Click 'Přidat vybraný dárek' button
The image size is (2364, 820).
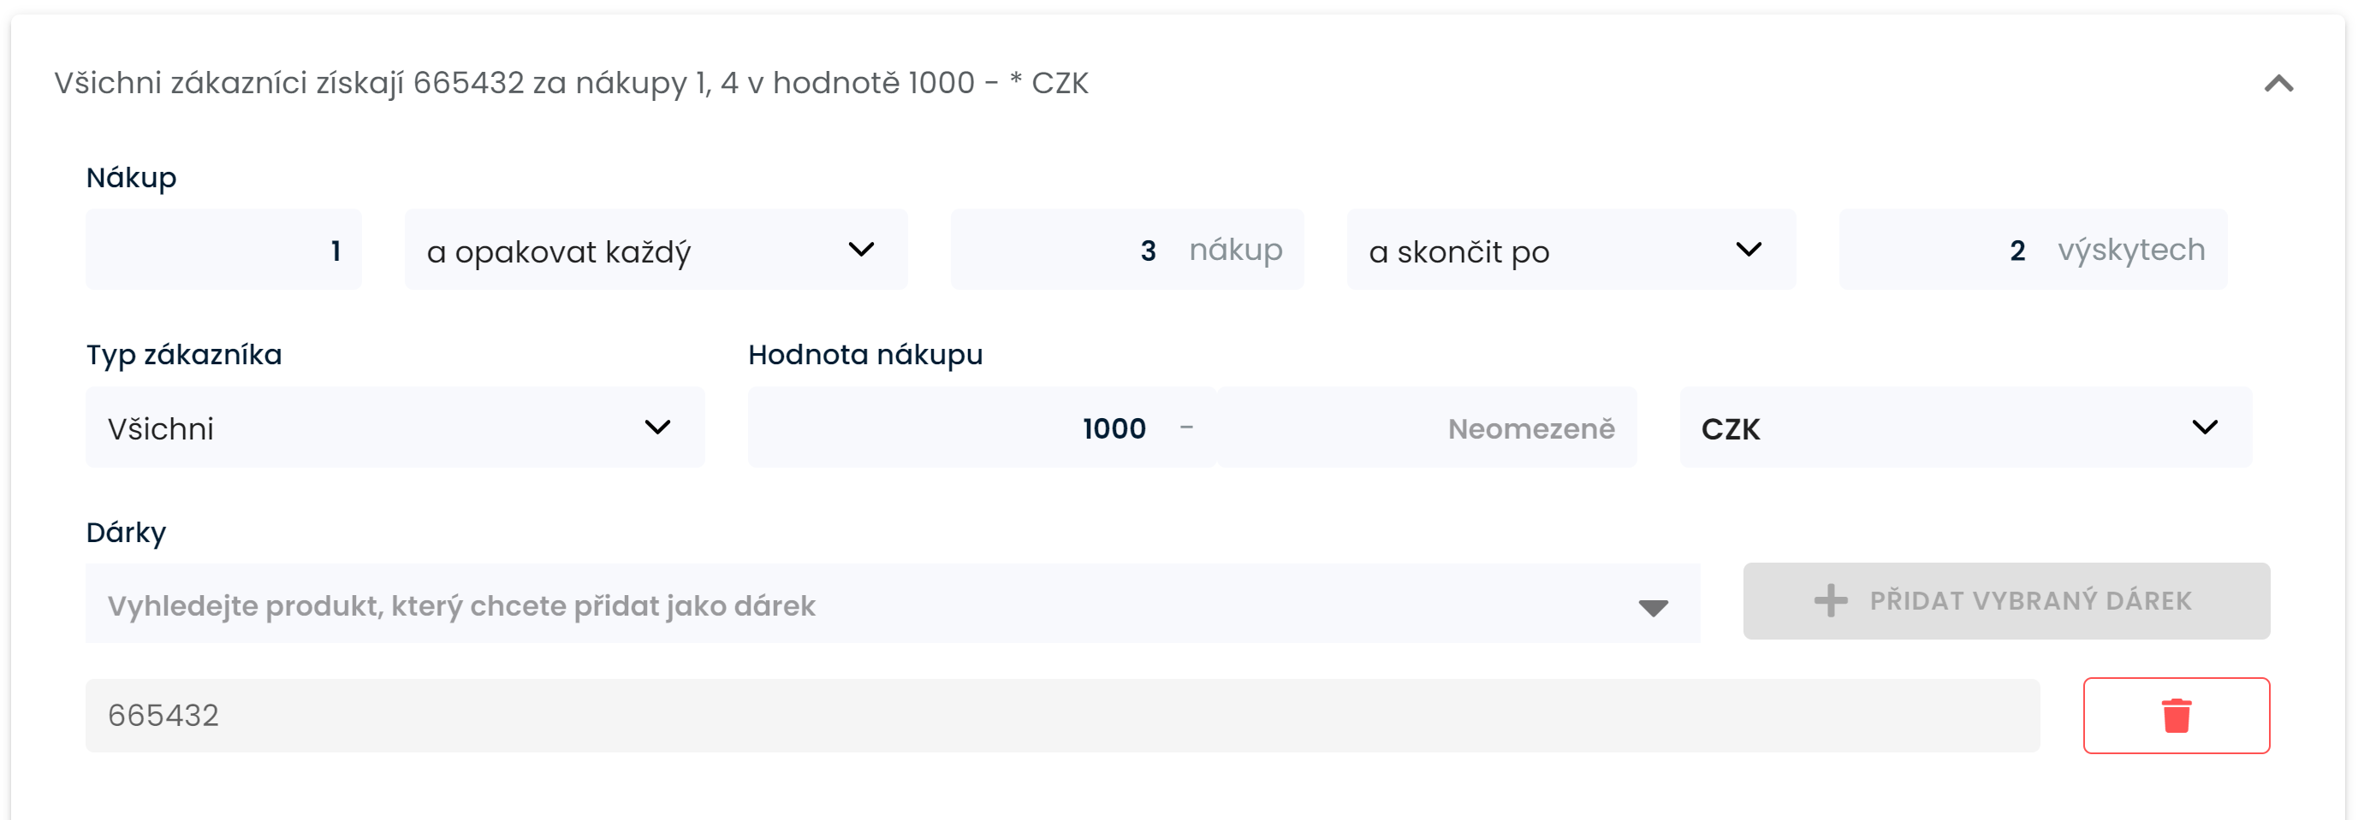click(x=2006, y=601)
